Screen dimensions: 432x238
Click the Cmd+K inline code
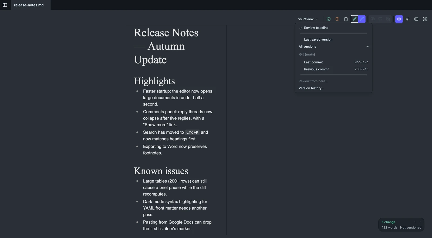click(192, 132)
